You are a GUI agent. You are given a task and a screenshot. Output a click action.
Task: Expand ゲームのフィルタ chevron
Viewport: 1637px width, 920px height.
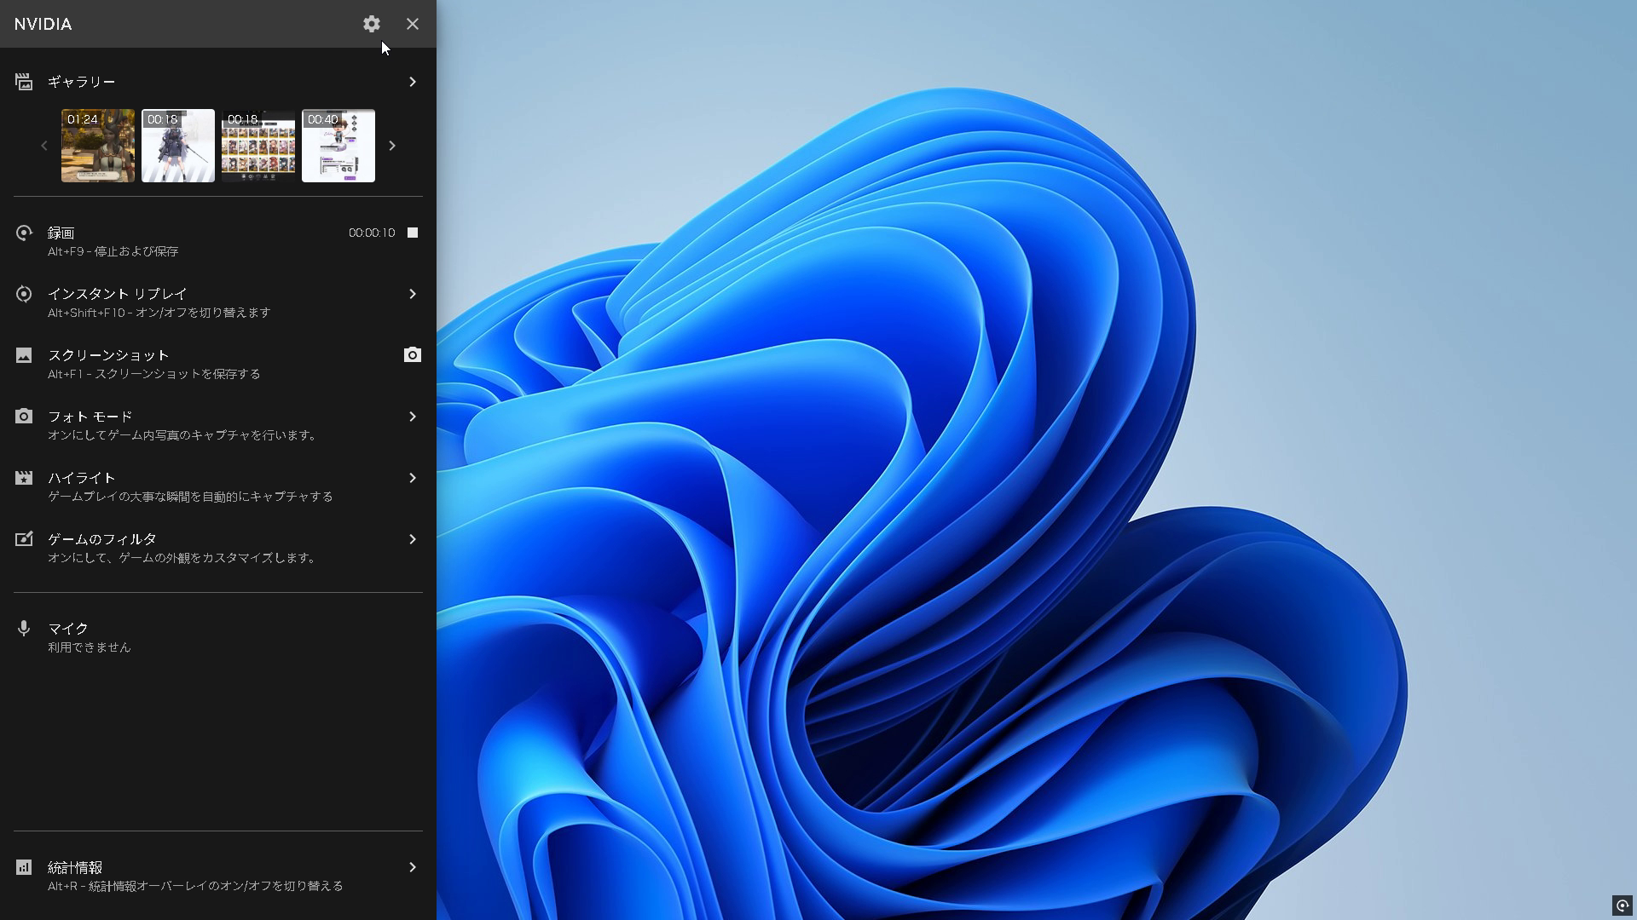(413, 539)
